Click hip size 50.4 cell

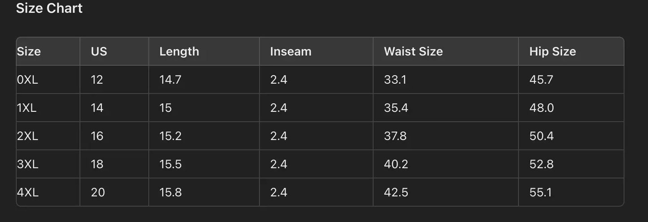[x=541, y=136]
